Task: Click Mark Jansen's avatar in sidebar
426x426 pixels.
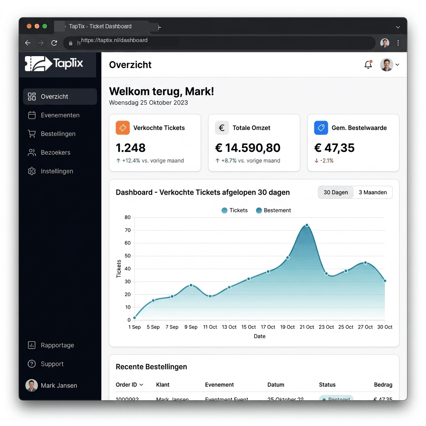Action: coord(32,385)
